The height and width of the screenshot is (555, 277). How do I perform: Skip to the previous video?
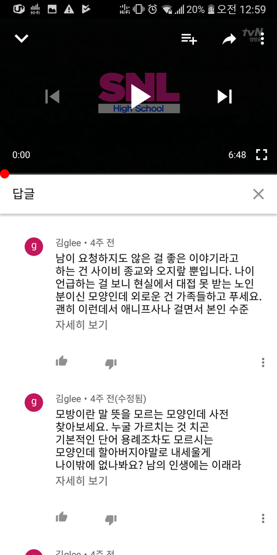tap(53, 97)
